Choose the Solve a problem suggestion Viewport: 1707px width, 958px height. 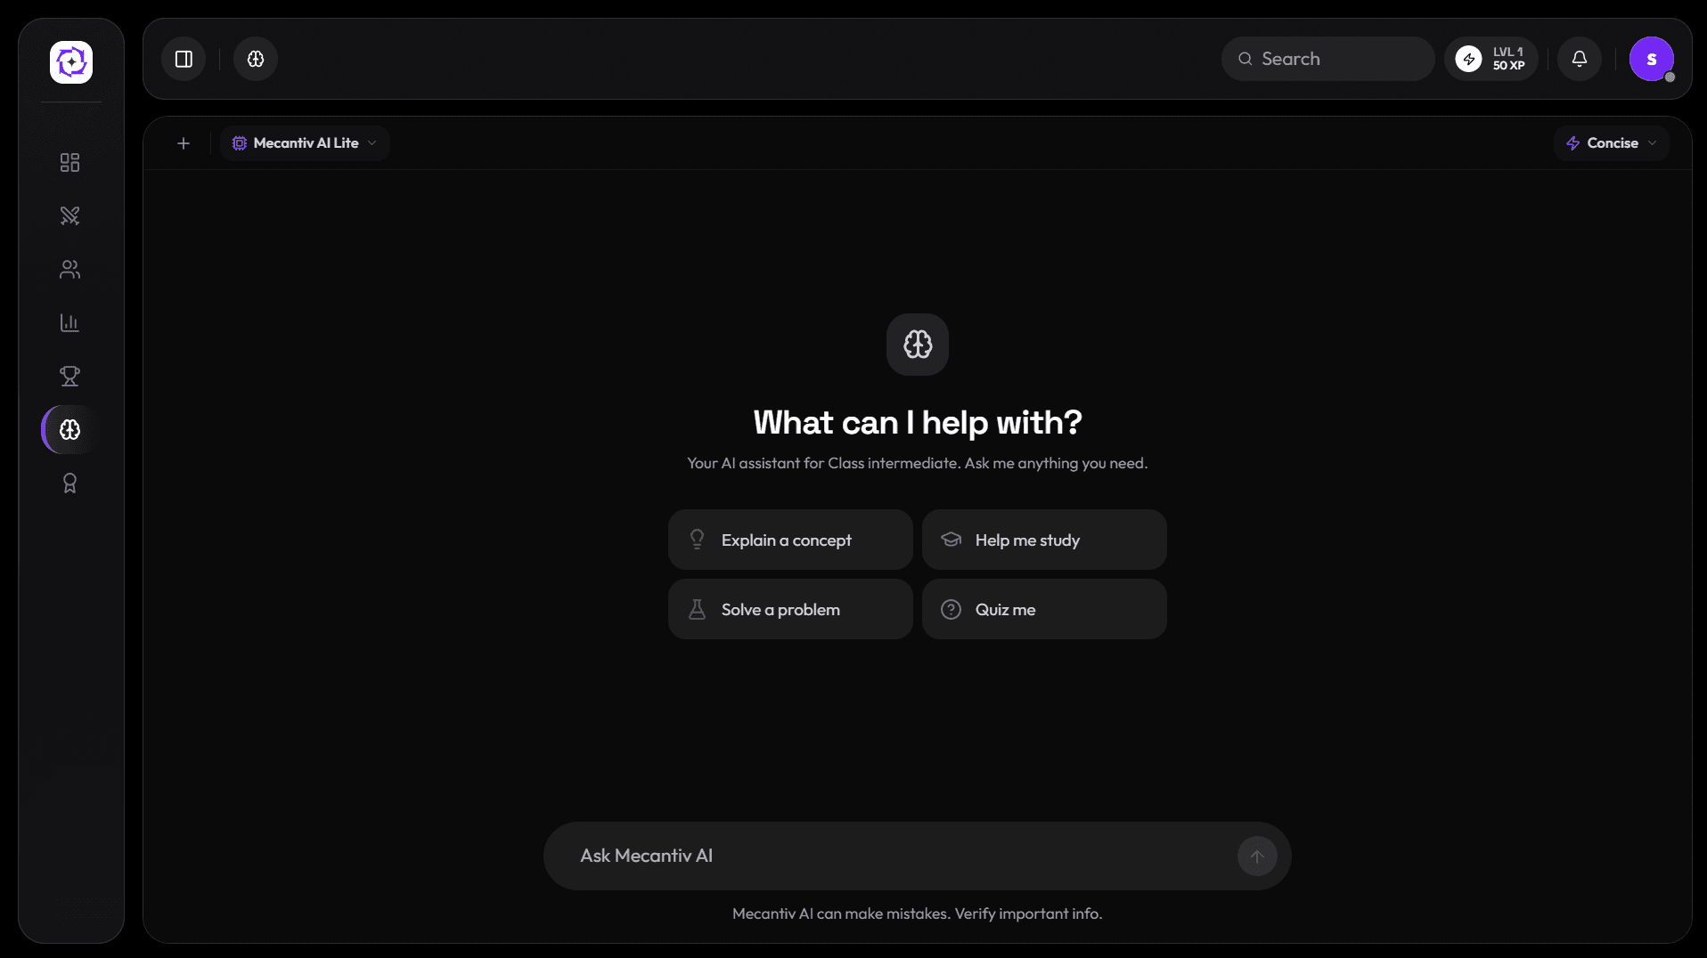790,609
